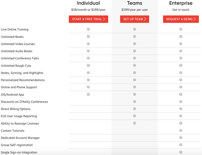This screenshot has width=202, height=155.
Task: Click Teams checkmark for Discounts on O'Reilly Conferences
Action: (x=134, y=102)
